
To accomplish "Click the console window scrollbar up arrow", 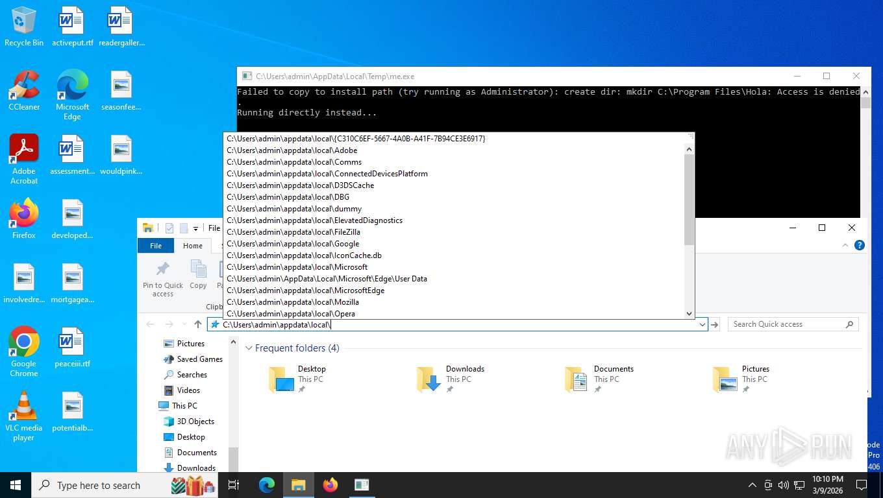I will (x=865, y=92).
